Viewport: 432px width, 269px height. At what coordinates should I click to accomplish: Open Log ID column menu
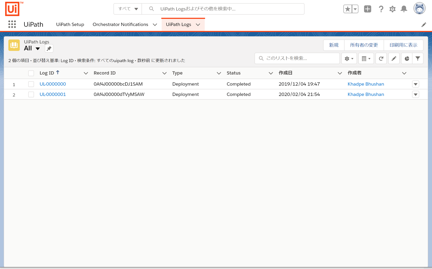point(86,73)
